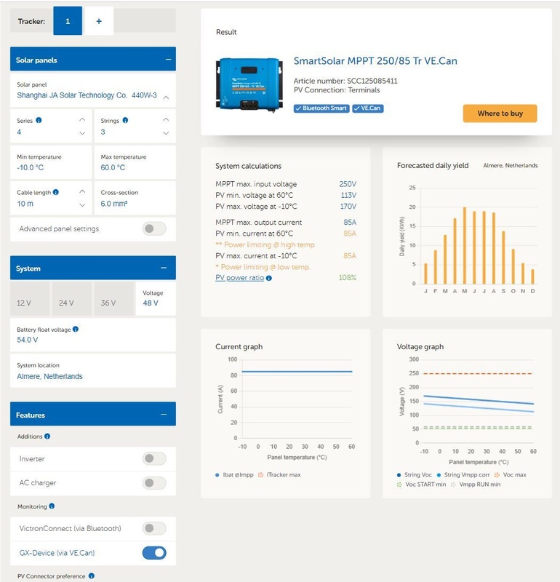Open the Solar panel model dropdown
The image size is (560, 582).
pos(93,90)
